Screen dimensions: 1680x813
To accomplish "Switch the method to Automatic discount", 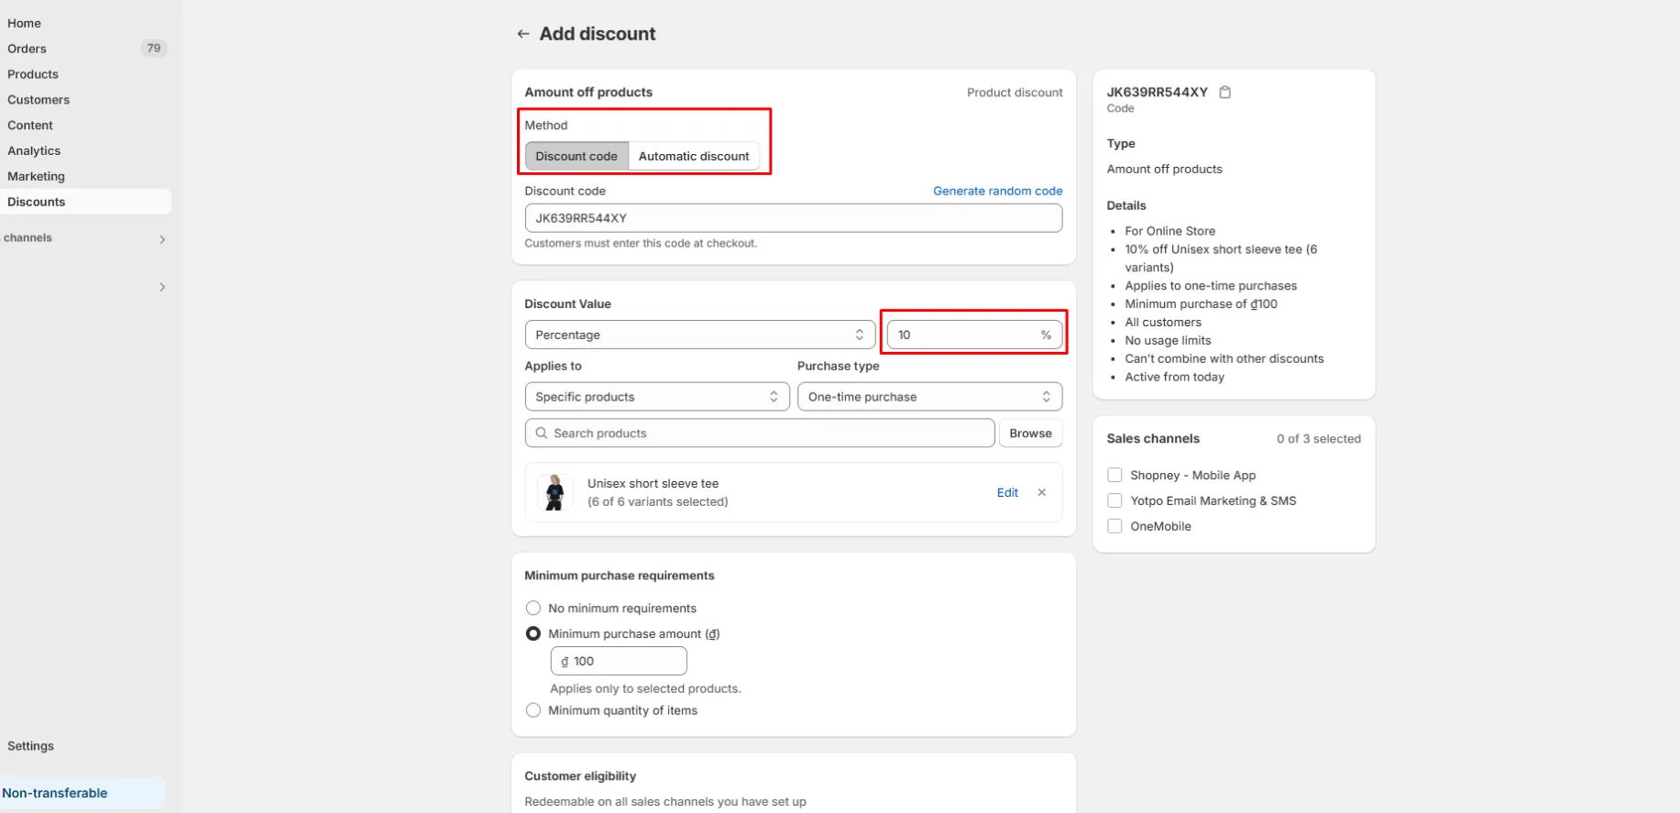I will (694, 156).
